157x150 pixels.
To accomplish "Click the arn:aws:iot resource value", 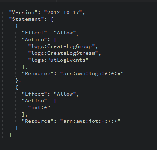I will (x=90, y=121).
